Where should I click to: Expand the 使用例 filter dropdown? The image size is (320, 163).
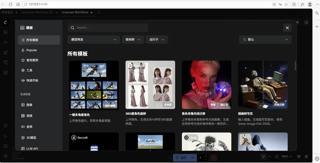pos(133,40)
